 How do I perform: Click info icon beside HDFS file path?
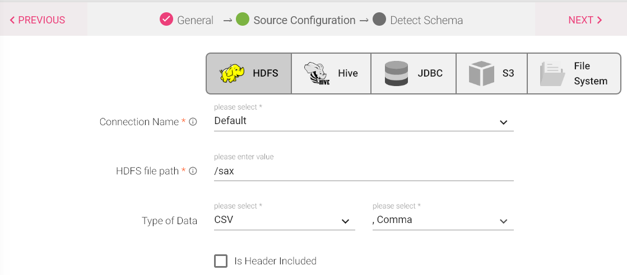point(193,172)
